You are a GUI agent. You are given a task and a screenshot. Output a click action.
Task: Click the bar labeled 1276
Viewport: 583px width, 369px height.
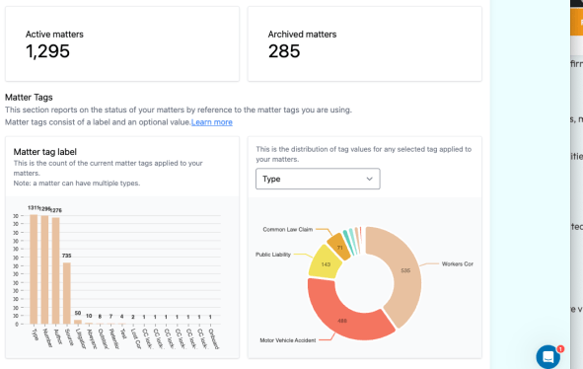pos(56,270)
